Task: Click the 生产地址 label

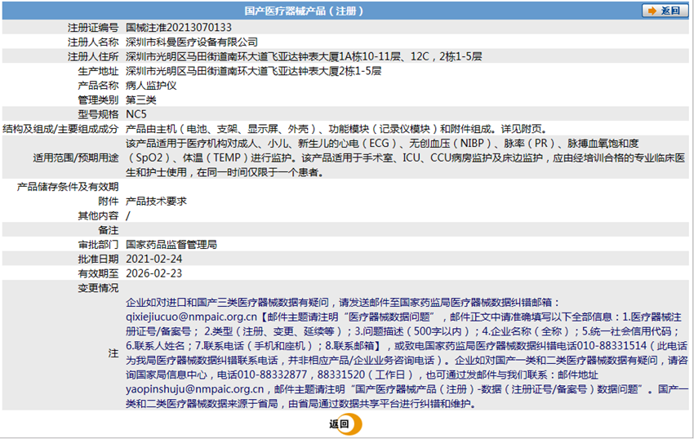Action: point(98,71)
